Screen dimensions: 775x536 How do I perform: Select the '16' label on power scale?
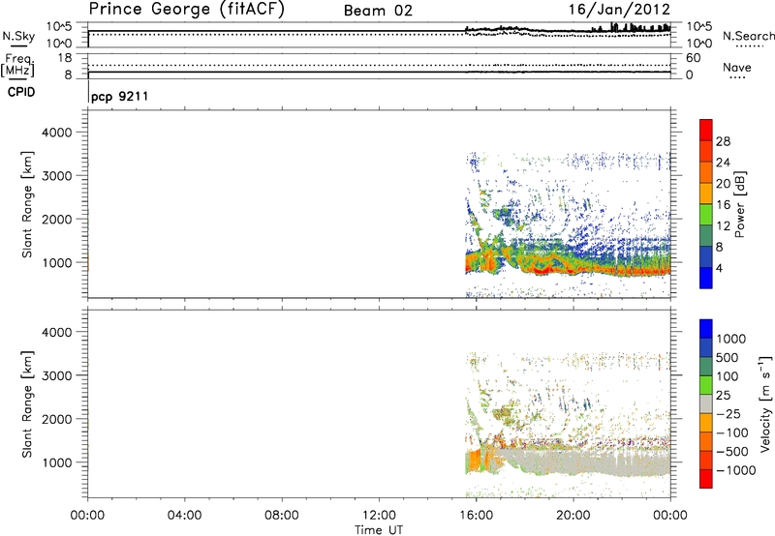pos(723,205)
